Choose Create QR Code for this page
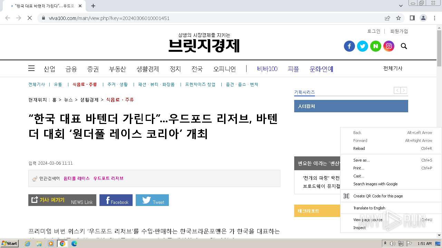Screen dimensions: 442x248 (x=391, y=196)
